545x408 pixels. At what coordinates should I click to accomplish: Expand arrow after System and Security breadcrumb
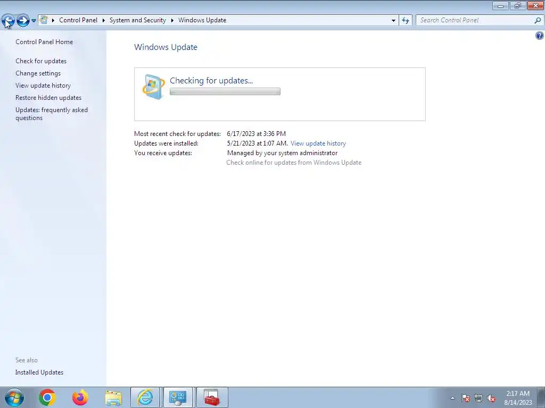[172, 21]
